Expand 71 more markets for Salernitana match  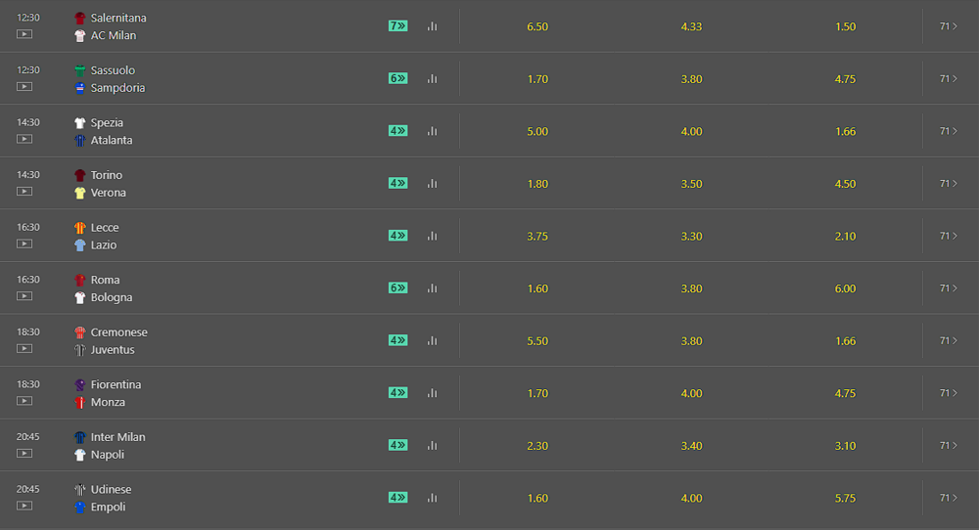(948, 26)
